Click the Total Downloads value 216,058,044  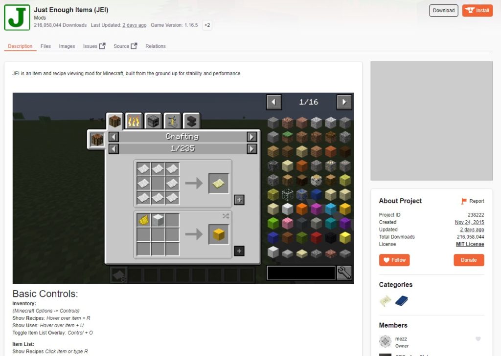[x=470, y=237]
